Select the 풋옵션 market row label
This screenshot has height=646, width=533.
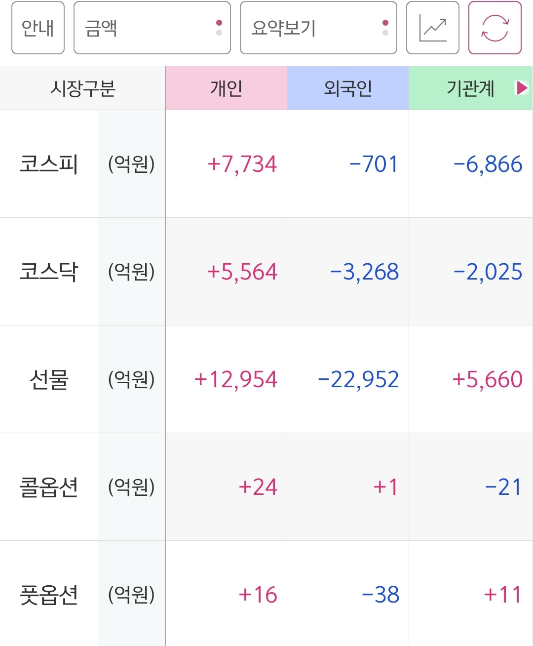48,595
